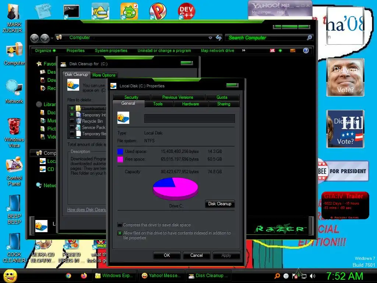This screenshot has height=283, width=377.
Task: Click Map network drive in toolbar
Action: (x=217, y=50)
